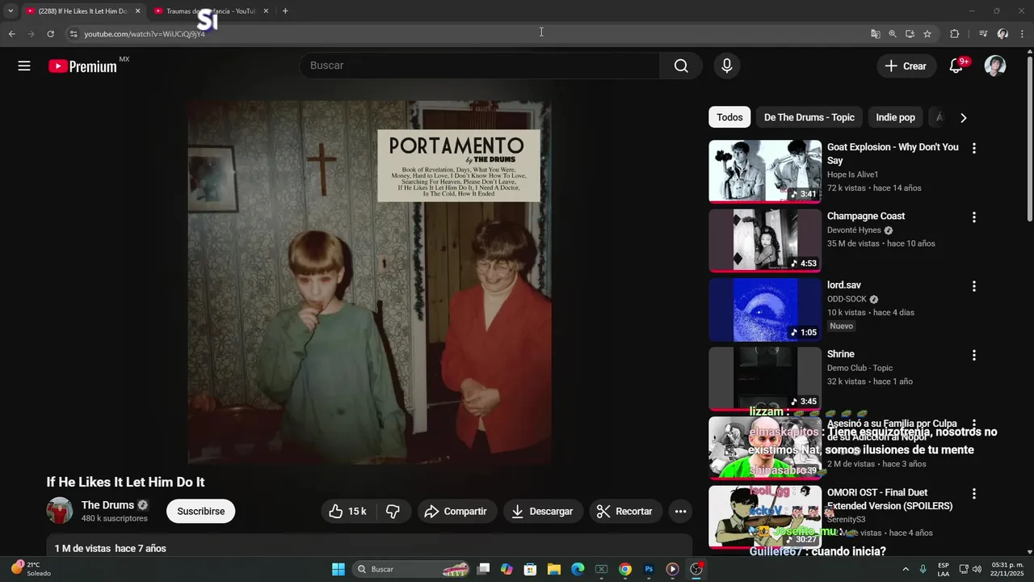Click the Portamento album art video player
The height and width of the screenshot is (582, 1034).
[370, 283]
